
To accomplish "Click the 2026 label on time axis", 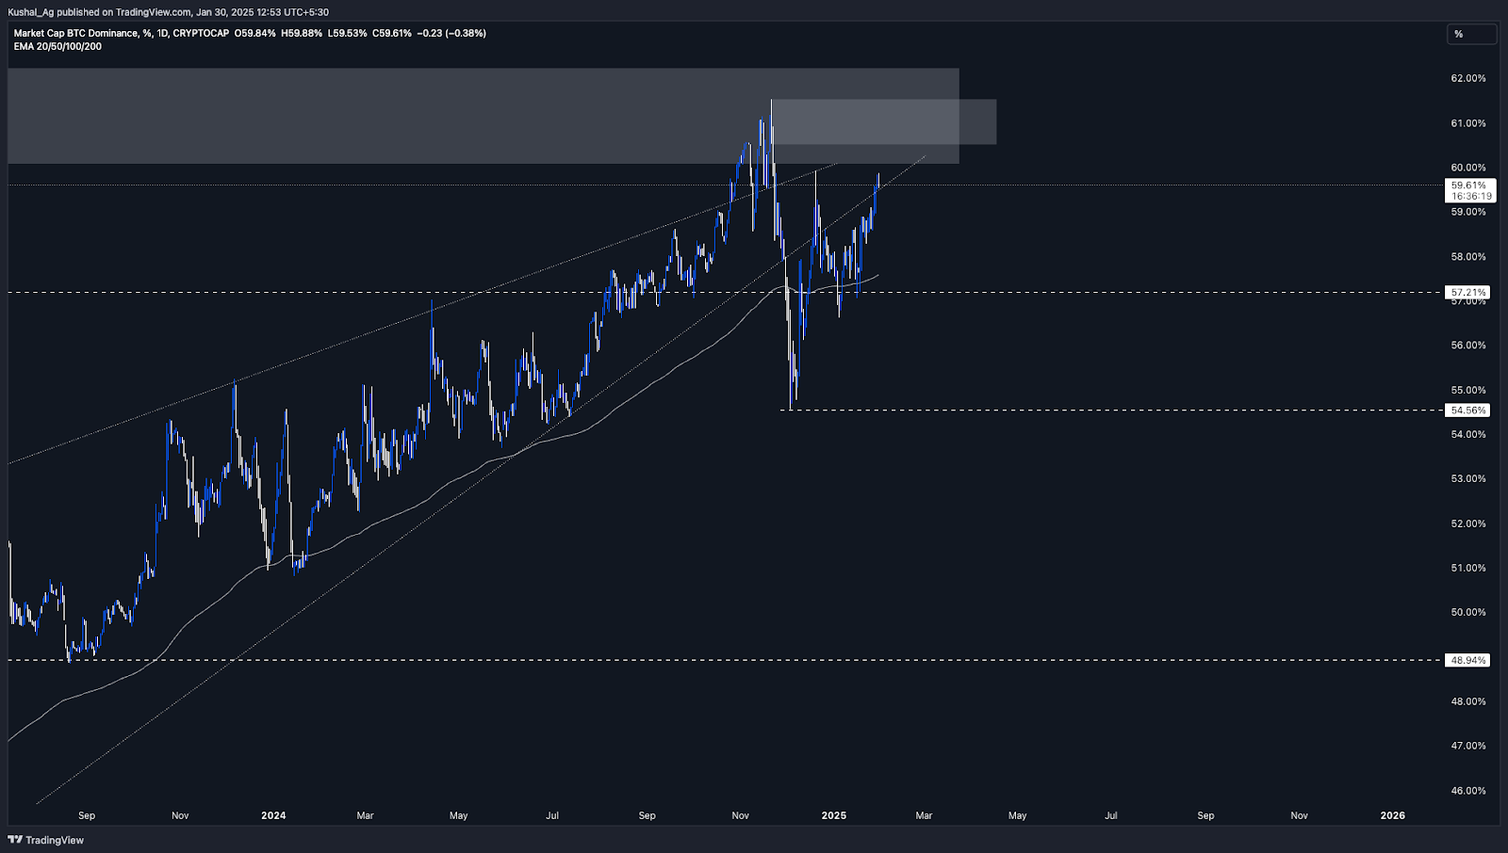I will point(1392,815).
